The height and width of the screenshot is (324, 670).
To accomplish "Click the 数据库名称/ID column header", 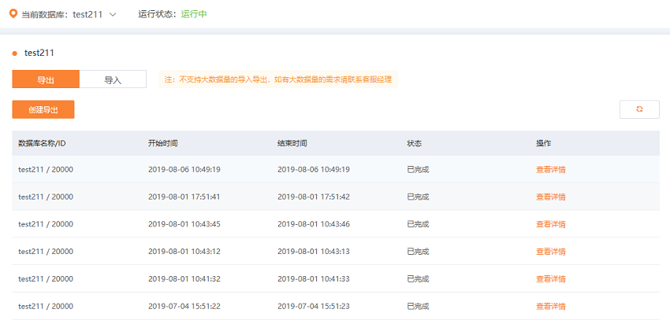I will click(x=42, y=143).
